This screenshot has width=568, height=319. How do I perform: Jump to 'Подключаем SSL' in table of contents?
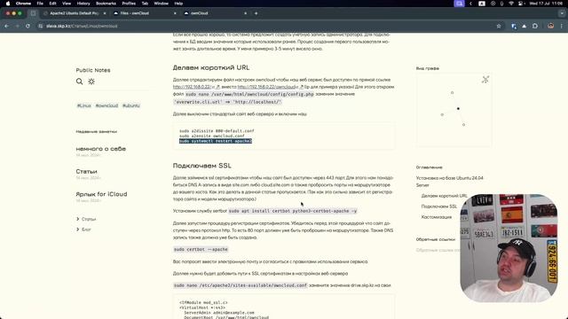point(439,206)
